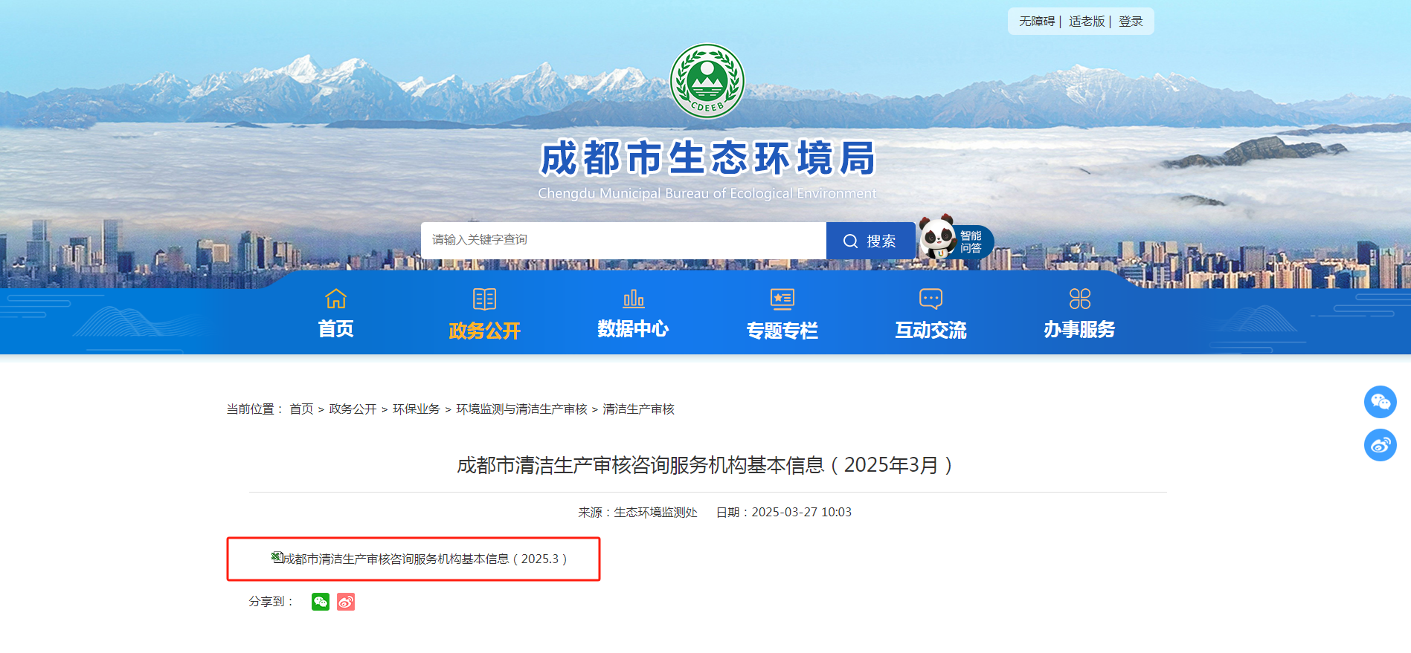Click the floating Weibo icon on right
The width and height of the screenshot is (1411, 653).
[1380, 445]
